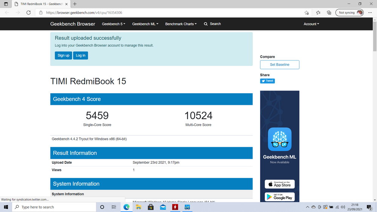Go forward one page

click(x=18, y=12)
